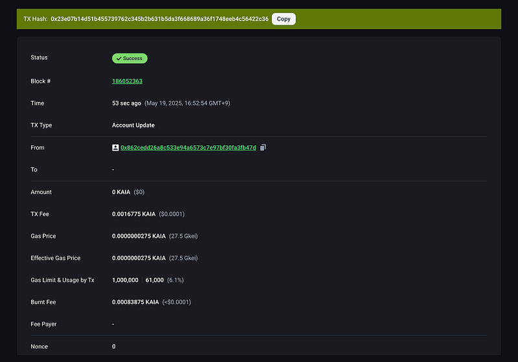Viewport: 518px width, 362px height.
Task: Open the From address 0x862cedd2... link
Action: pyautogui.click(x=188, y=147)
